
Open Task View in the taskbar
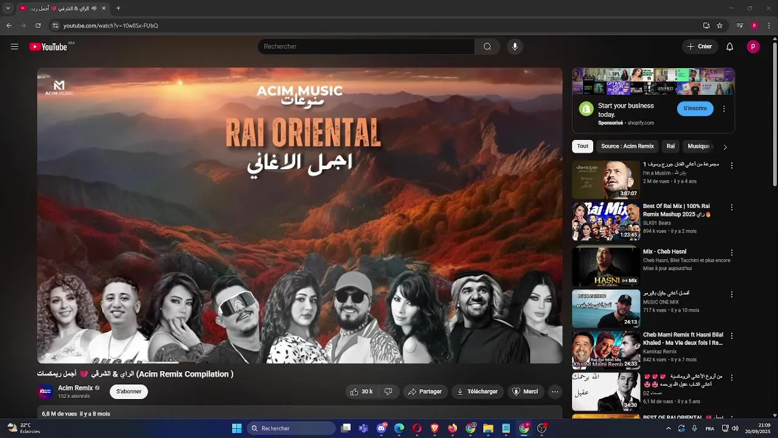coord(346,428)
